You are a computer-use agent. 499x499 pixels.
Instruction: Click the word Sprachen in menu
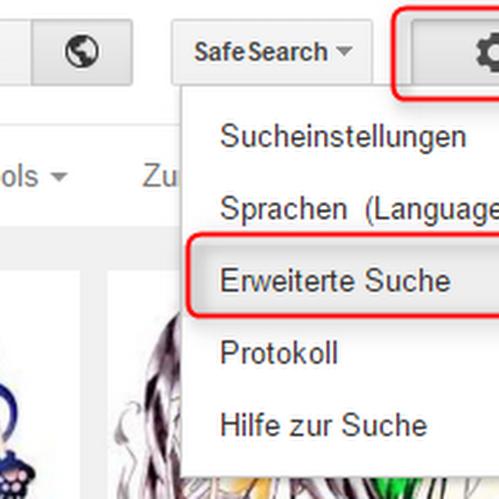(283, 209)
